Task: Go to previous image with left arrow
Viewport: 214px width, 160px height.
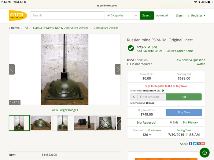Action: coord(12,69)
